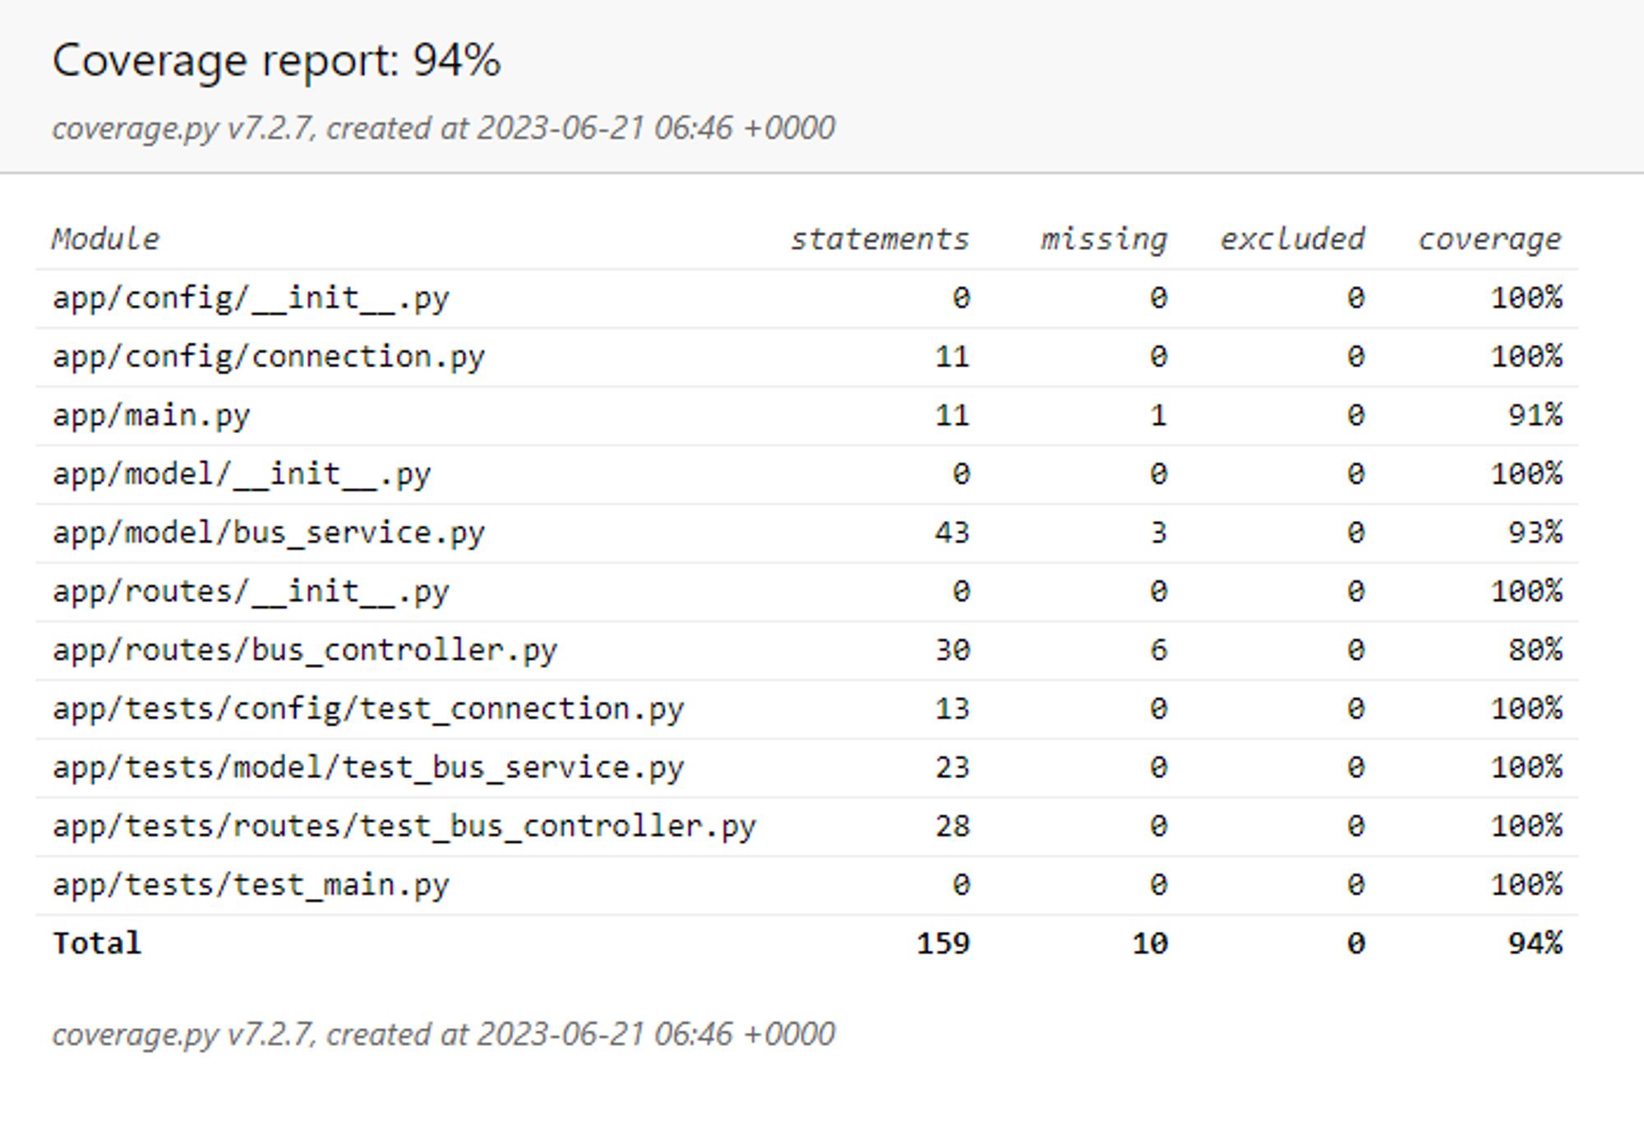This screenshot has width=1644, height=1143.
Task: Open app/model/__init__.py coverage page
Action: [x=242, y=473]
